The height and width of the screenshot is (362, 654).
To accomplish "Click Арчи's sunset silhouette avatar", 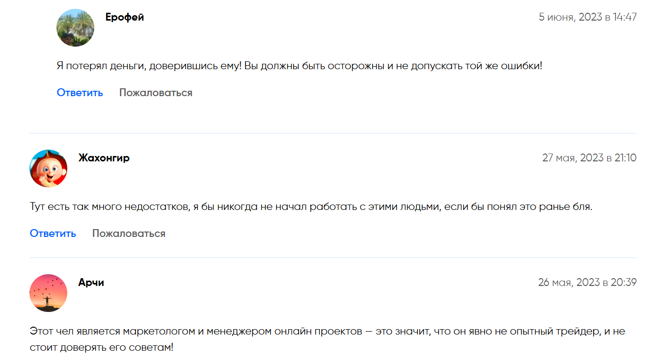I will pos(49,293).
